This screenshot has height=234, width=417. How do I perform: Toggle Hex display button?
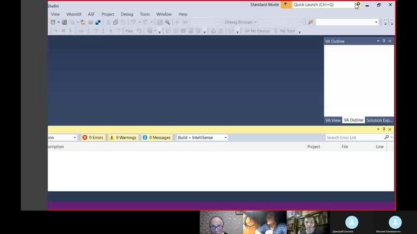click(129, 31)
